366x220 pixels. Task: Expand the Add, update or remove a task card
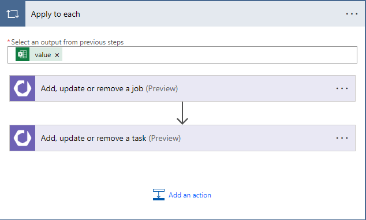click(182, 138)
